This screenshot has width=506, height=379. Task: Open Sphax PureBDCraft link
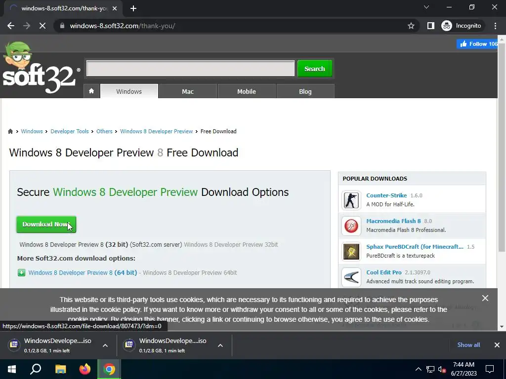click(415, 247)
